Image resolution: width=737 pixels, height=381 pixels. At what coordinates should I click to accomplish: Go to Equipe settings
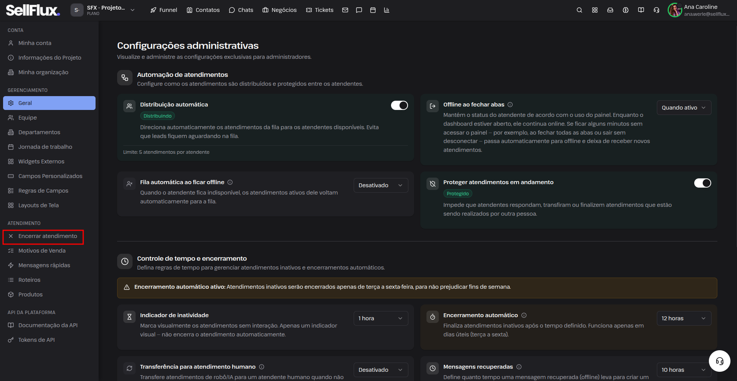[x=49, y=118]
